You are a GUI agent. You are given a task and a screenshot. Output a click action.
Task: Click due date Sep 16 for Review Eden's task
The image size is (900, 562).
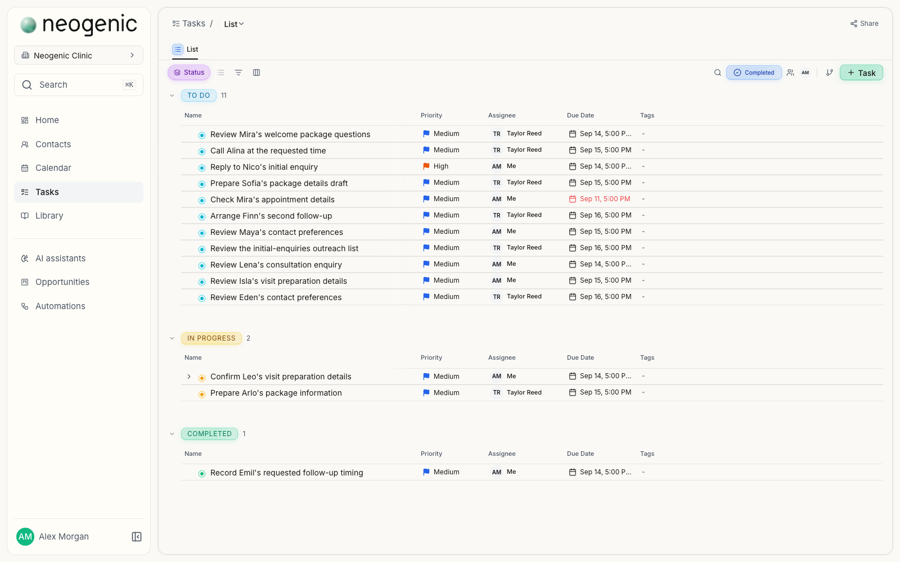coord(600,297)
